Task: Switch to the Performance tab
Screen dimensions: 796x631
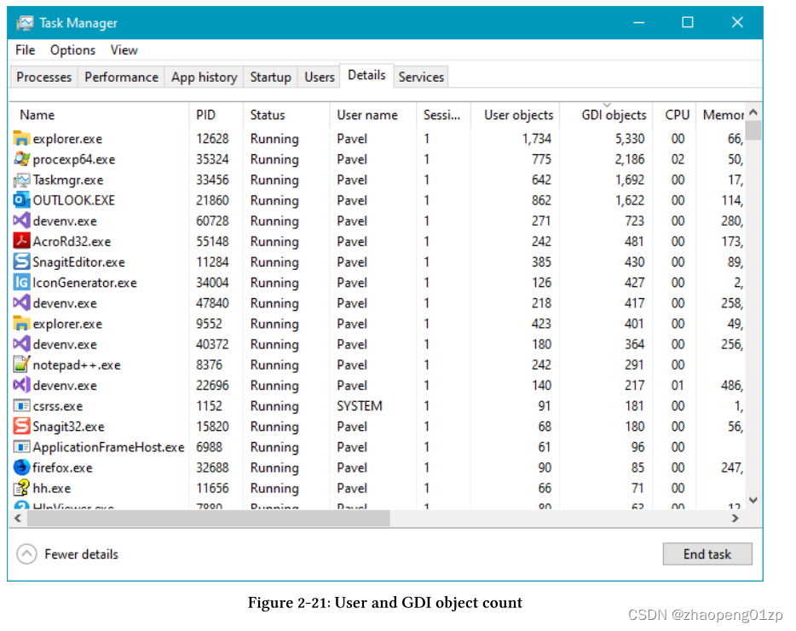Action: tap(121, 77)
